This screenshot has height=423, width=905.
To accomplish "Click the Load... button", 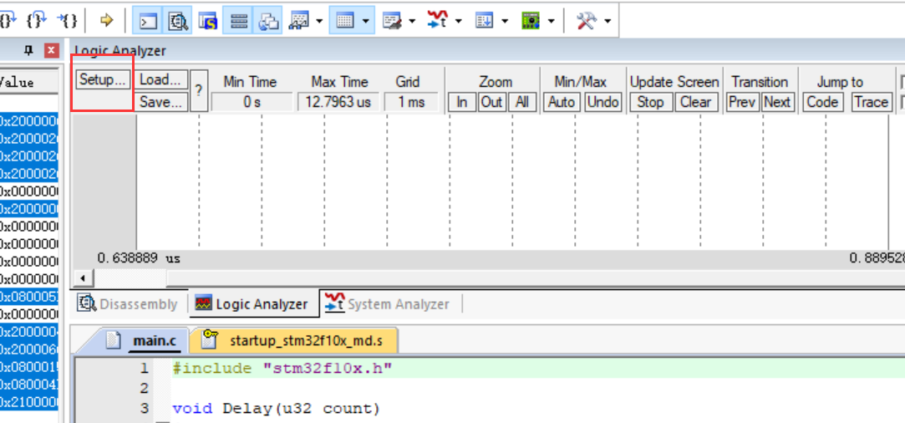I will click(x=163, y=79).
